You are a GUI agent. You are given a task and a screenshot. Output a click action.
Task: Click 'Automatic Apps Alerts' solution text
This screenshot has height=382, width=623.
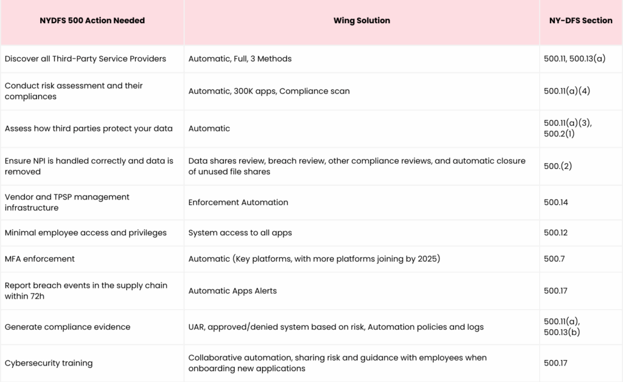(x=232, y=291)
